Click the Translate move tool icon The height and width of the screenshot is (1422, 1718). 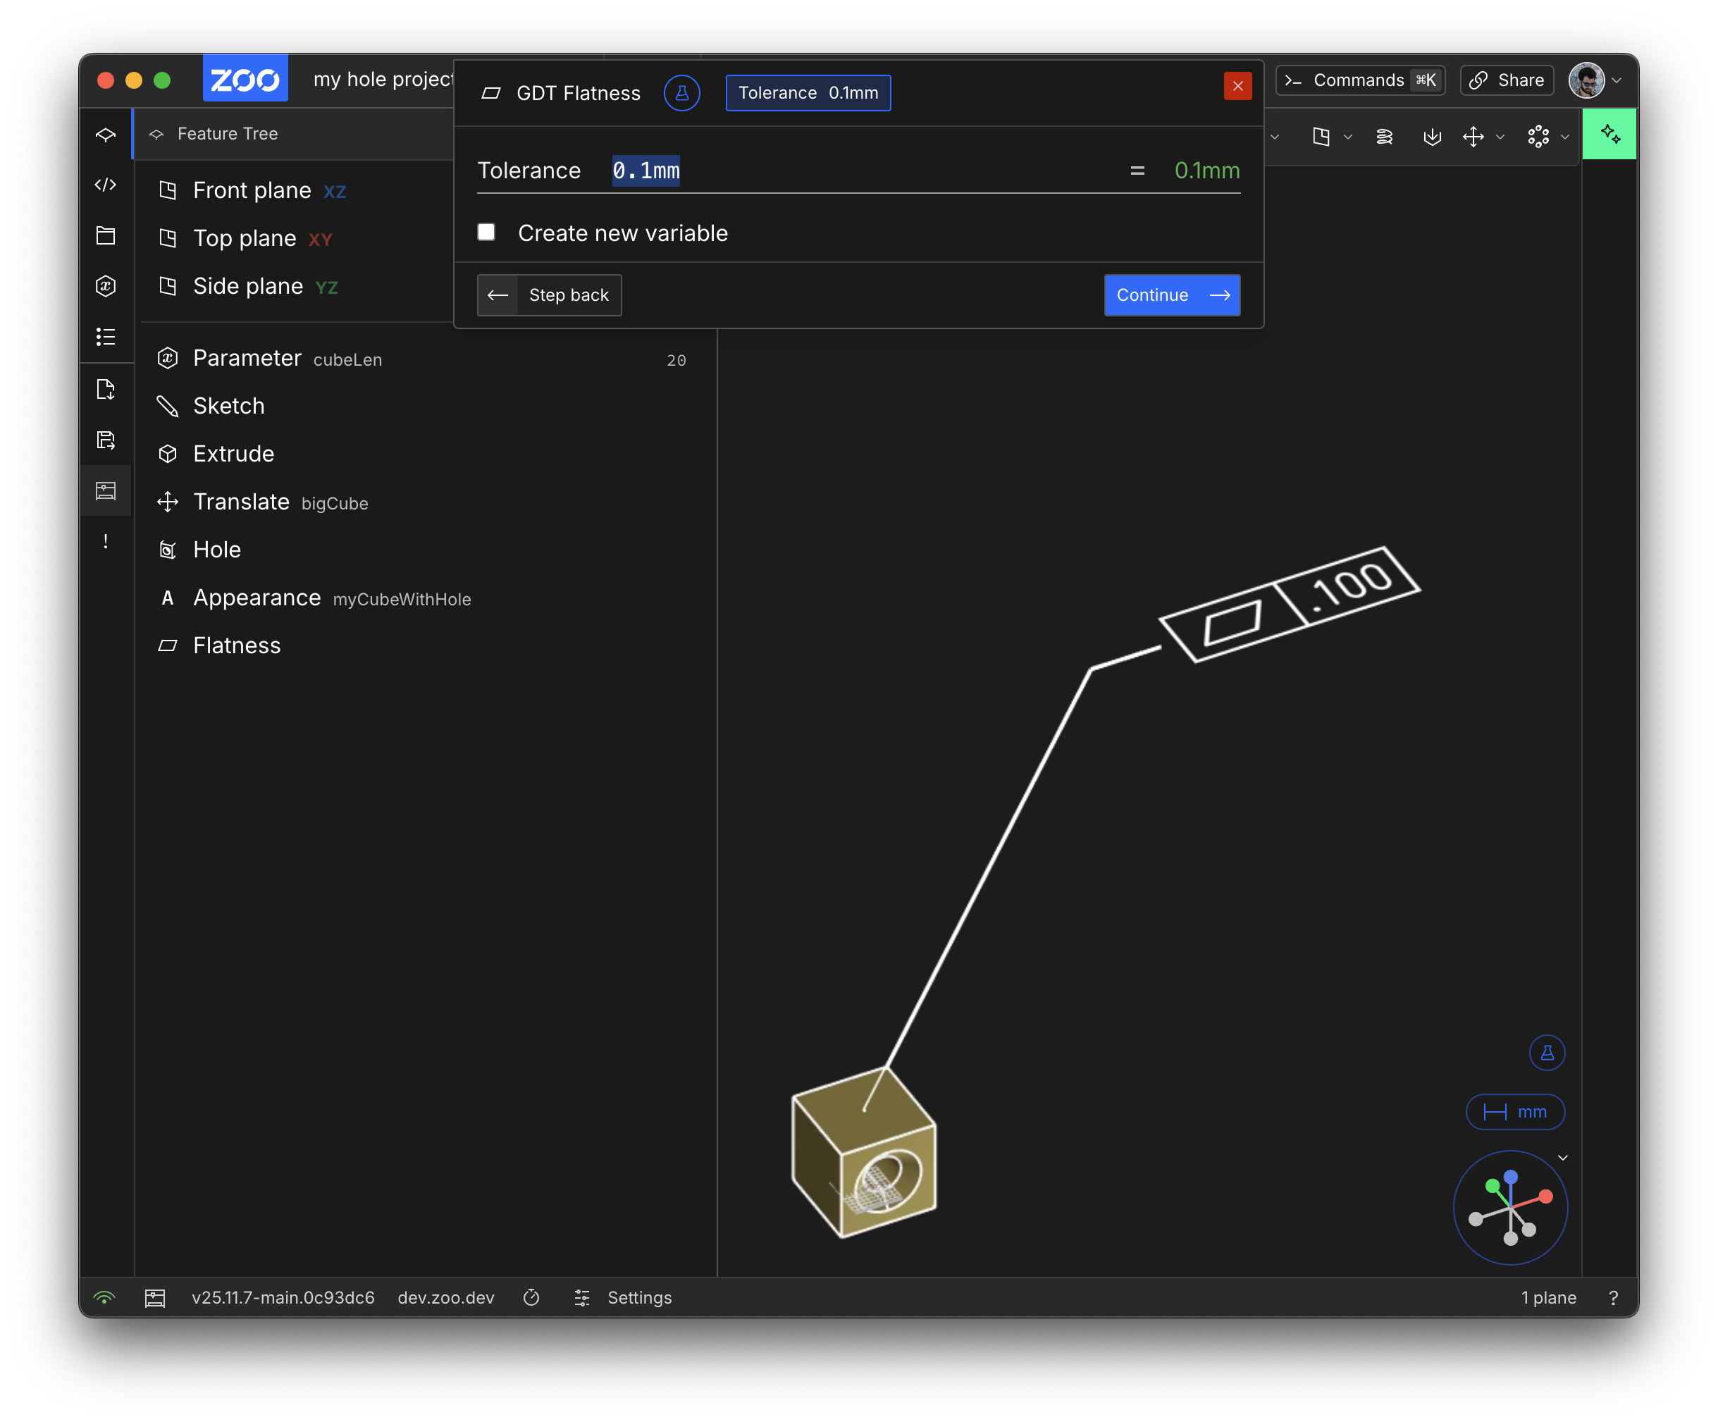(1473, 137)
